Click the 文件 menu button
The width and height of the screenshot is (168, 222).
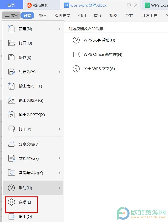pos(11,15)
